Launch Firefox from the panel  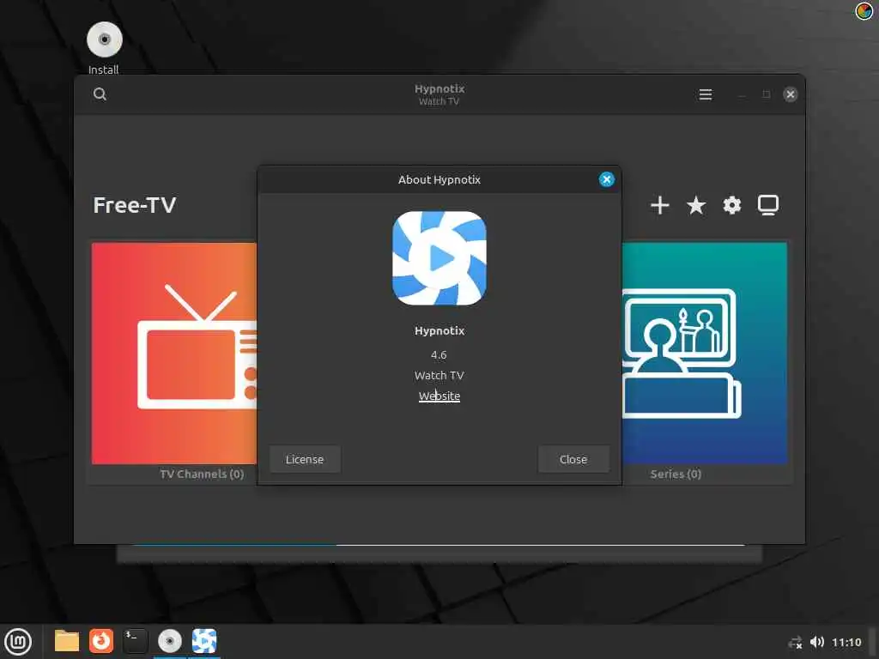coord(101,641)
